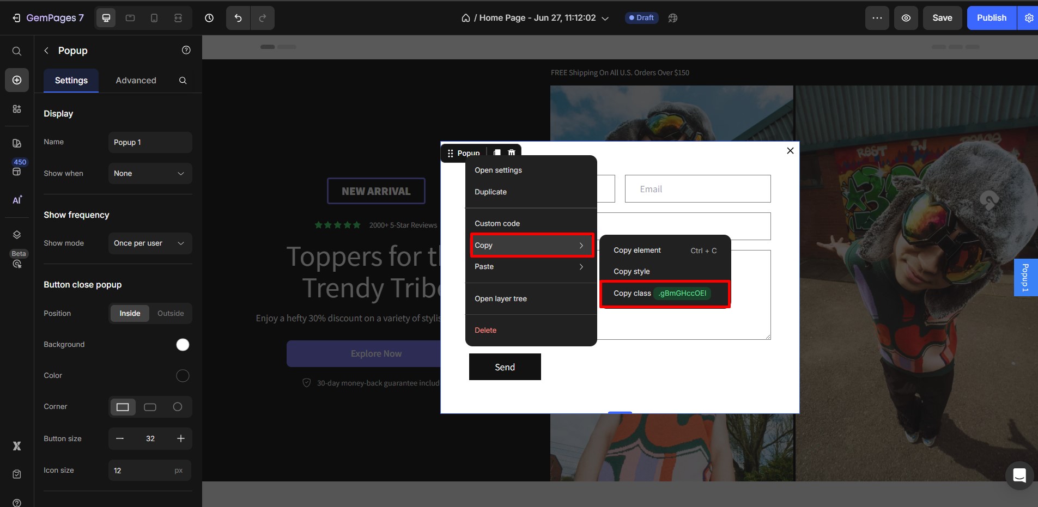Undo the last action

[x=237, y=17]
